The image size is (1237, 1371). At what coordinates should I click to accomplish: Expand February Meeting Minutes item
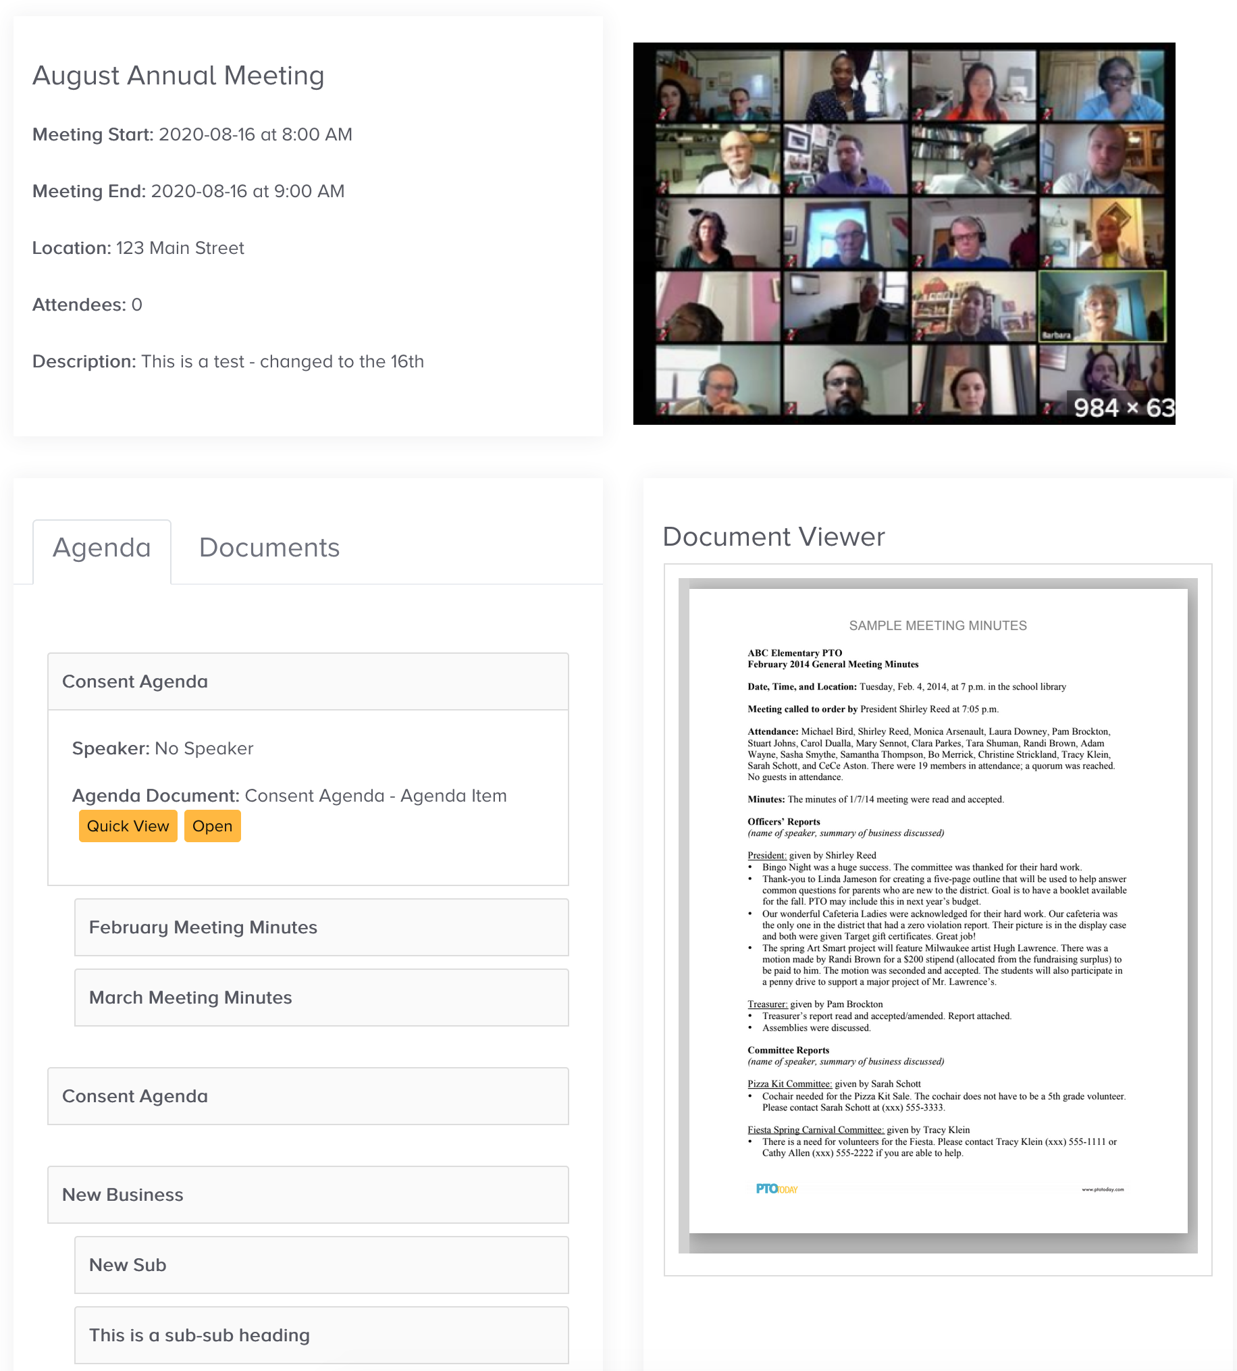tap(321, 927)
